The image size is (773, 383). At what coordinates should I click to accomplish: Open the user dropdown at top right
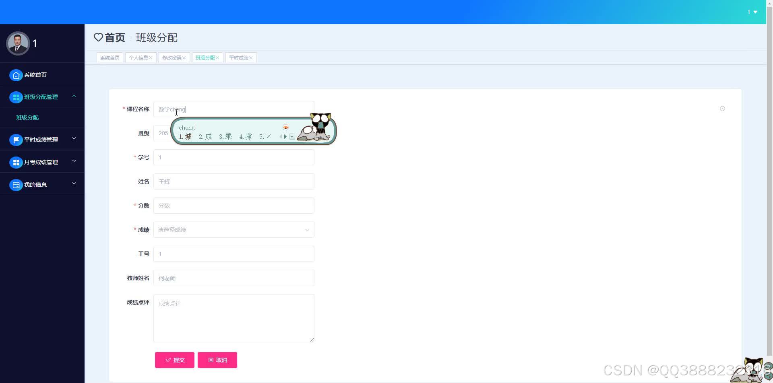pyautogui.click(x=752, y=12)
